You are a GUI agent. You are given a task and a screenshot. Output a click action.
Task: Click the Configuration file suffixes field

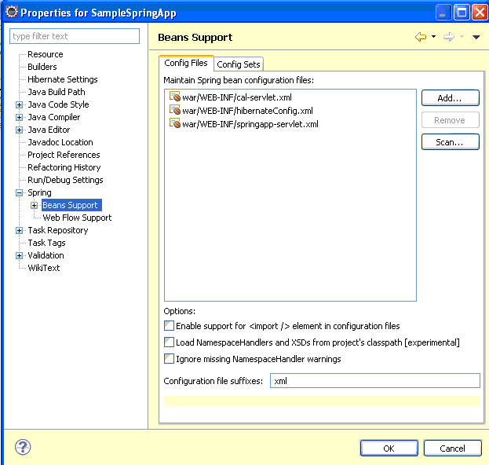375,381
